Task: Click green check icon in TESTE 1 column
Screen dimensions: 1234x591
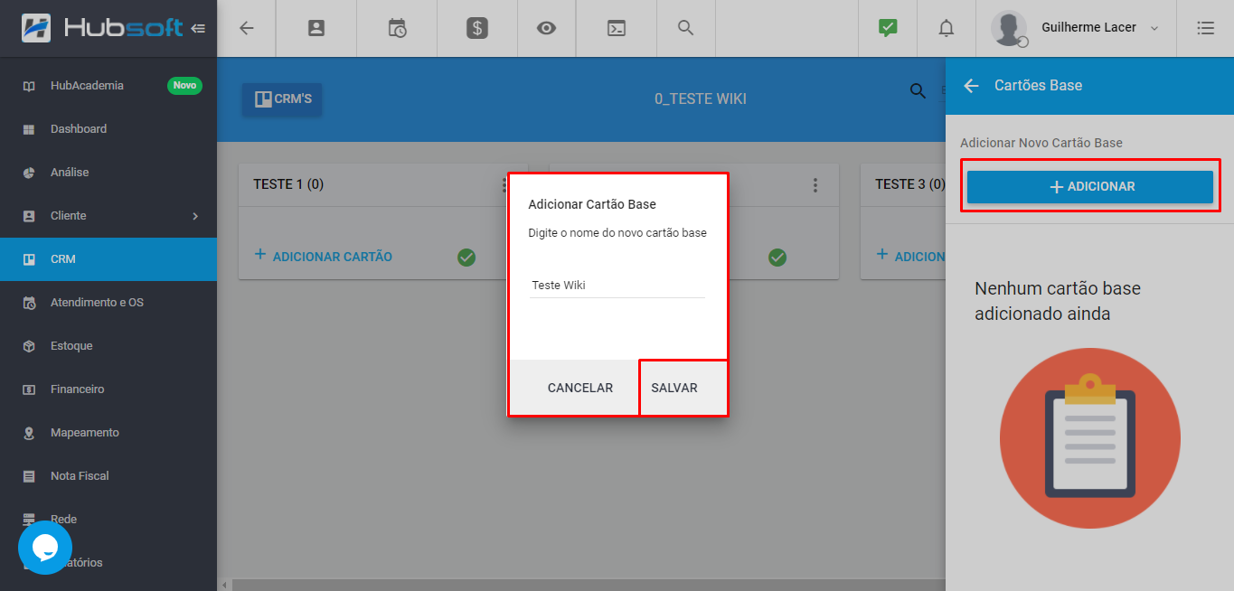Action: [x=466, y=258]
